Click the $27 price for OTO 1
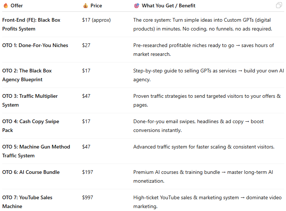Viewport: 286px width, 211px height. 86,45
